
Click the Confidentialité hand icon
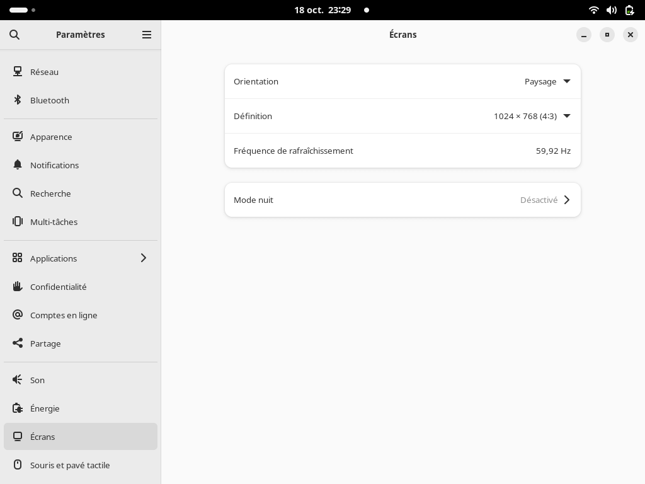[x=17, y=286]
